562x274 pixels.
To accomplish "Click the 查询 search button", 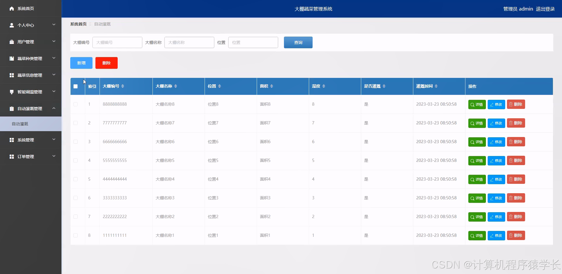I will tap(298, 42).
